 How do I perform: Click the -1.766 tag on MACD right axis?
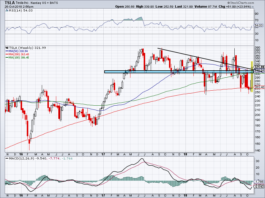coord(259,182)
